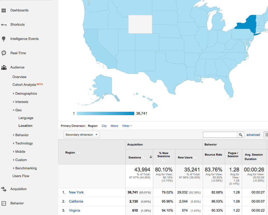
Task: Open the Secondary dimension dropdown
Action: tap(81, 135)
